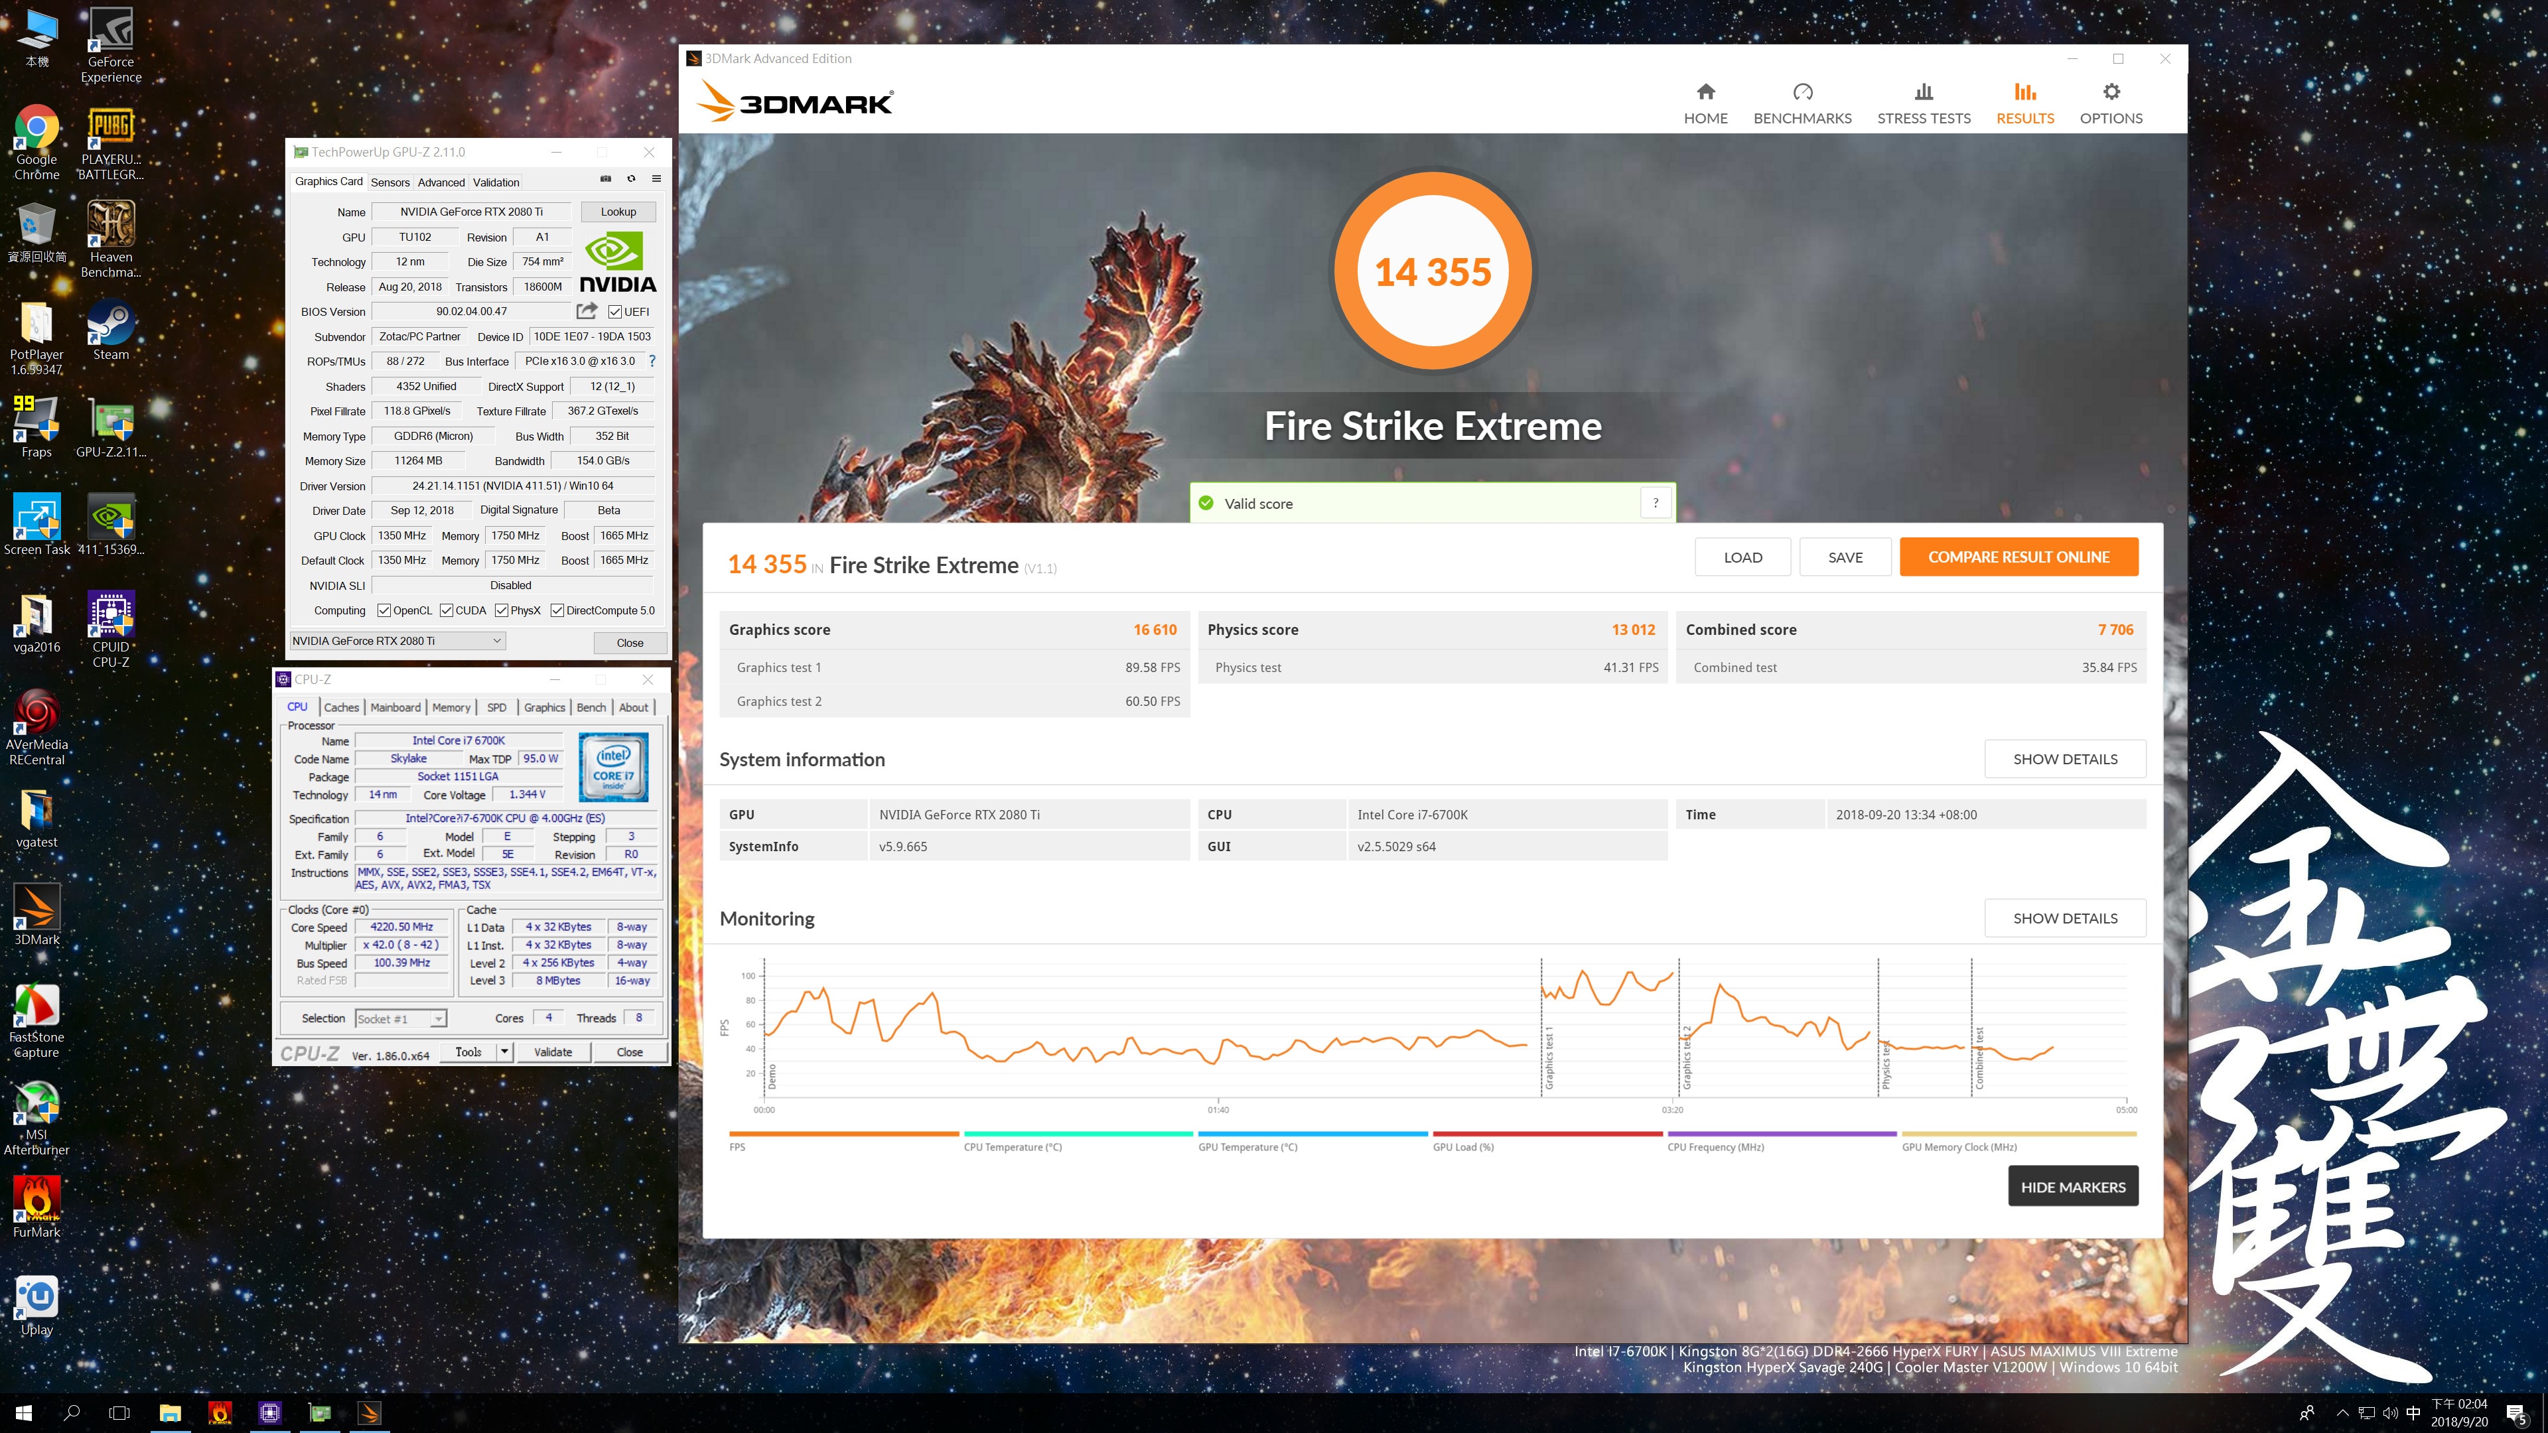Click the GPU-Z screenshot camera icon

(605, 179)
